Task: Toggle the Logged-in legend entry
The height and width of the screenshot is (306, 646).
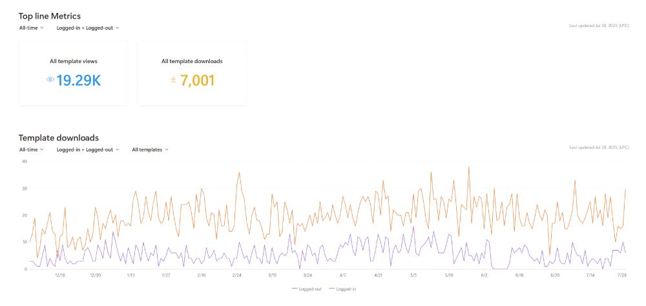Action: [x=342, y=289]
